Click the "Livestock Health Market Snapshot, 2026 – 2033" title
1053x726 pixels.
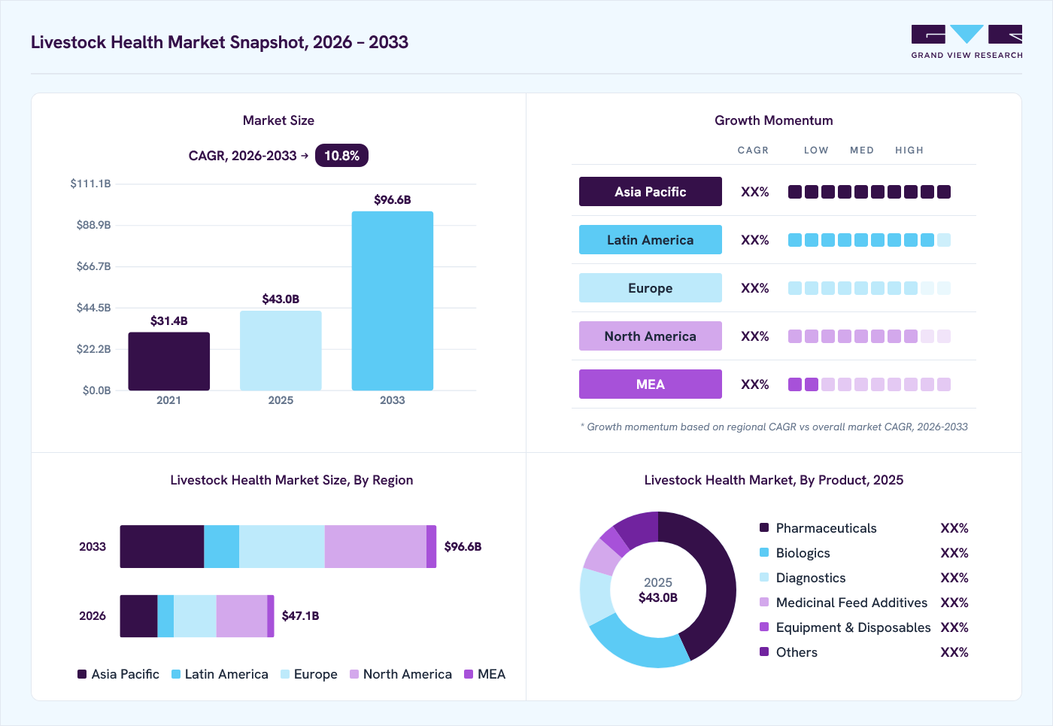(x=220, y=42)
